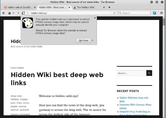This screenshot has height=118, width=166.
Task: Minimize the Tor Browser window
Action: (x=152, y=2)
